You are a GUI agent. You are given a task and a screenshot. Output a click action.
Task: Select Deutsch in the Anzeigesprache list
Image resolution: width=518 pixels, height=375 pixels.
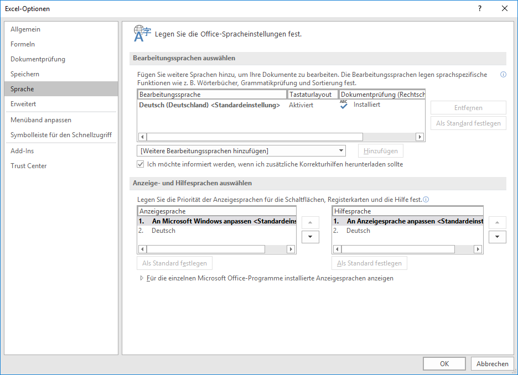click(x=217, y=231)
